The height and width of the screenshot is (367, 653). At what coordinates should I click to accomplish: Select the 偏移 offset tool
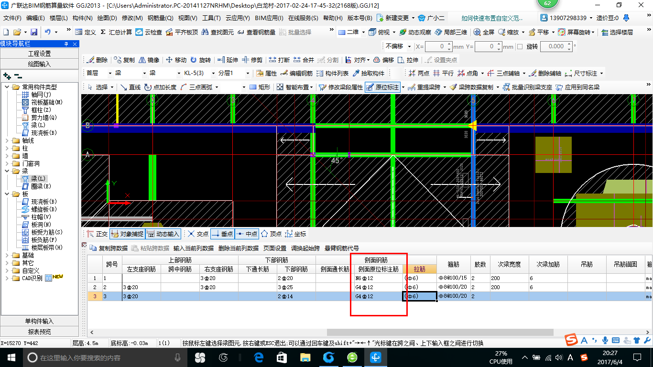pyautogui.click(x=383, y=60)
